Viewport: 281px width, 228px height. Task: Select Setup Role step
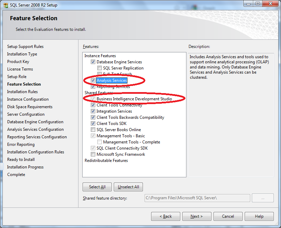[17, 77]
